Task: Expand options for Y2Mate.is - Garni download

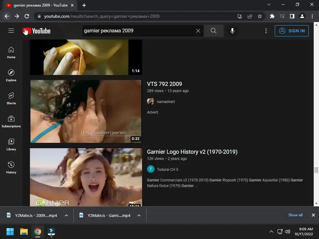Action: point(139,215)
